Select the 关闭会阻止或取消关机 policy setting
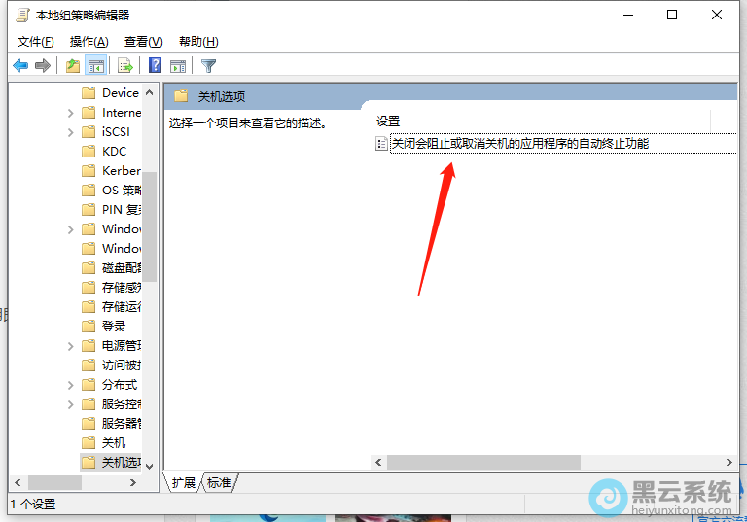 519,144
